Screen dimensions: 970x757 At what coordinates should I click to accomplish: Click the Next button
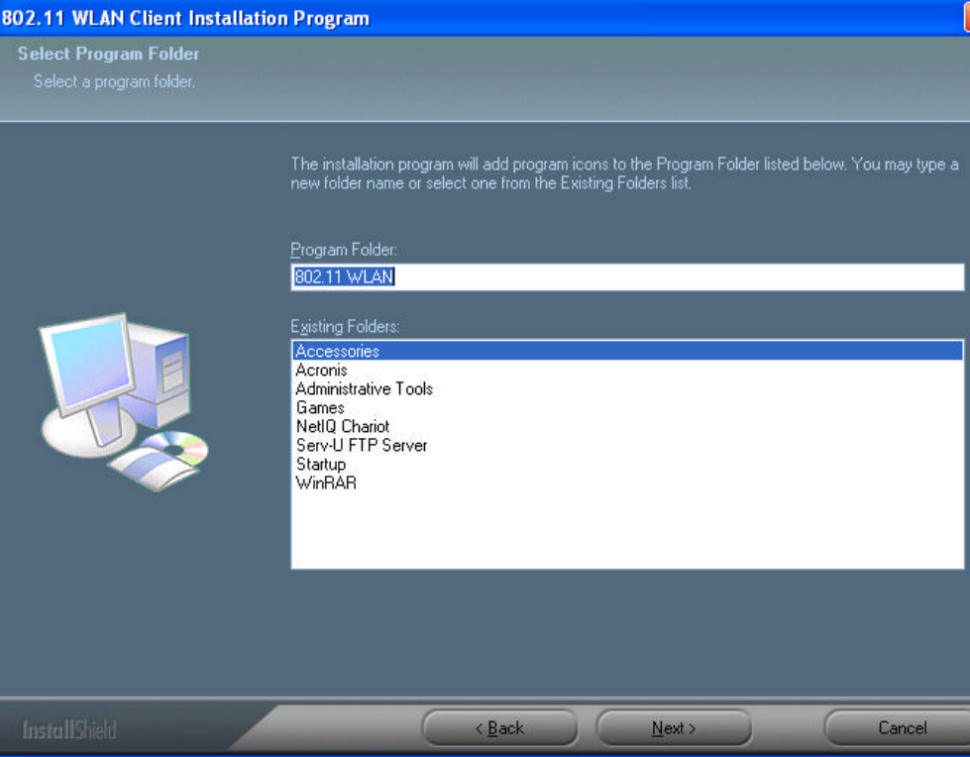[674, 728]
